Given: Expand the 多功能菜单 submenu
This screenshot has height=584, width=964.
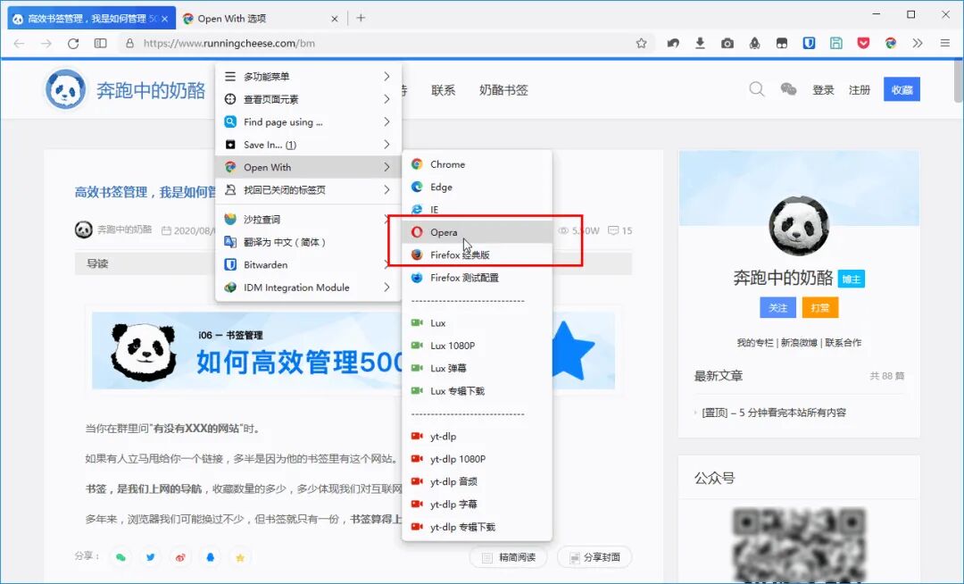Looking at the screenshot, I should (x=308, y=76).
